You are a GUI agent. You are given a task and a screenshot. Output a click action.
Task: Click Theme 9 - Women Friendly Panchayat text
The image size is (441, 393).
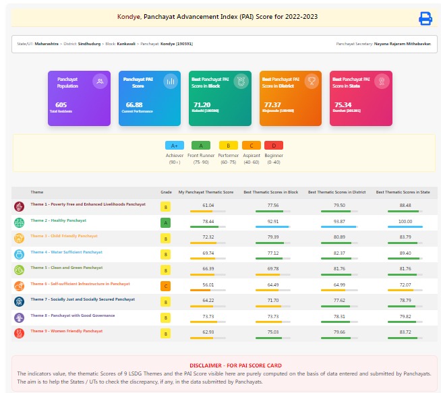[x=66, y=331]
